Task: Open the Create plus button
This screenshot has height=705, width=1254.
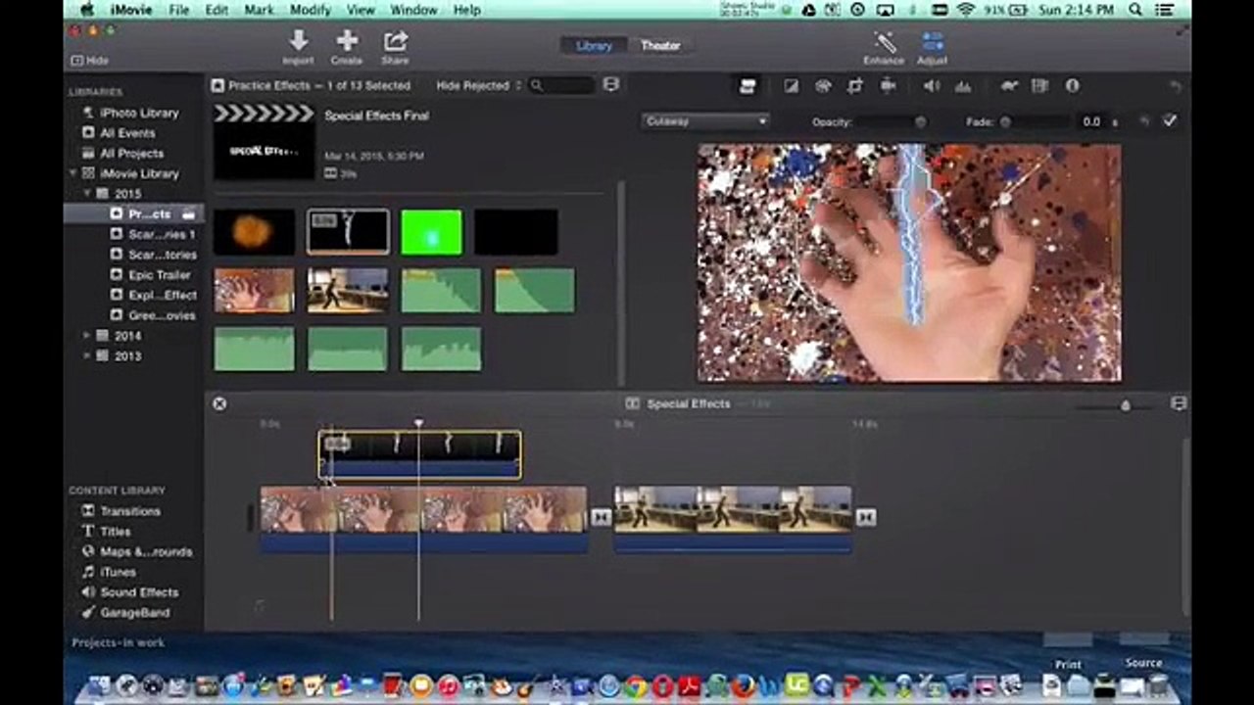Action: [347, 41]
